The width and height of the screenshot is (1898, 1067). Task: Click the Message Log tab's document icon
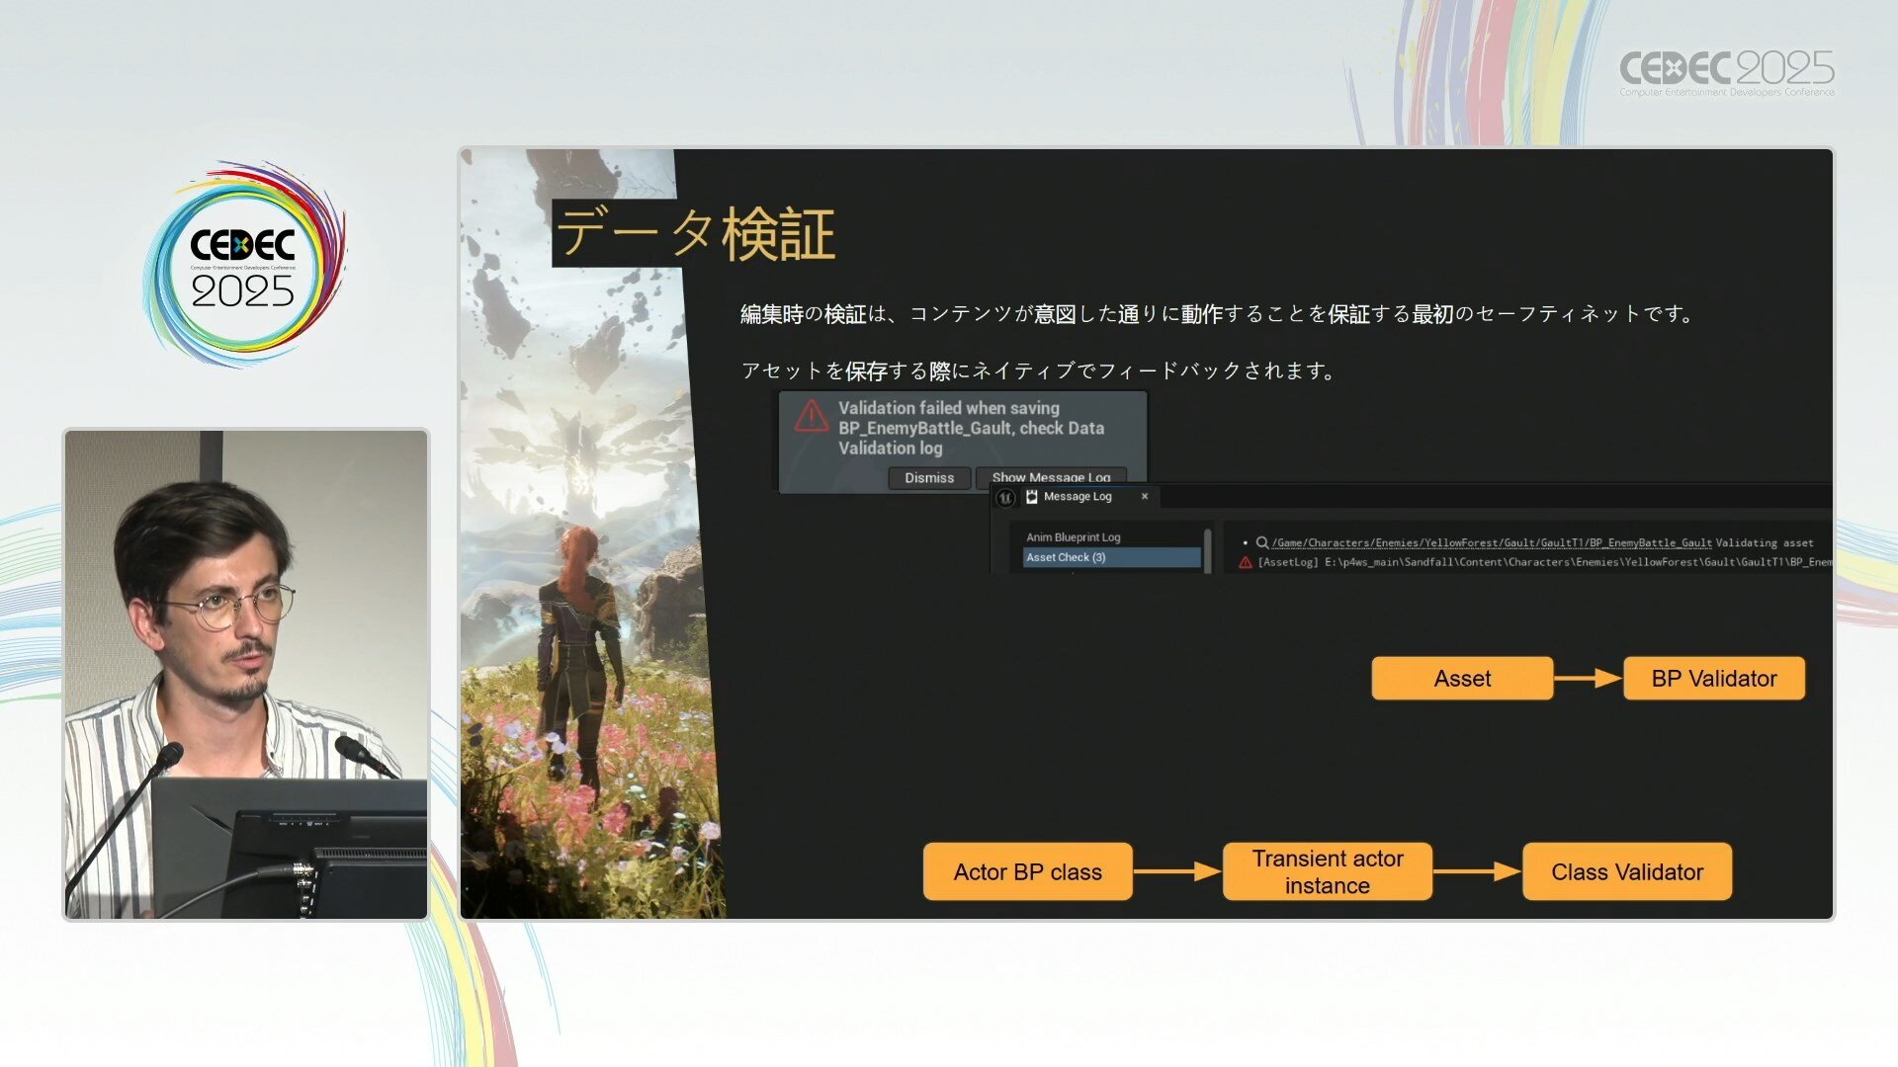pyautogui.click(x=1032, y=497)
